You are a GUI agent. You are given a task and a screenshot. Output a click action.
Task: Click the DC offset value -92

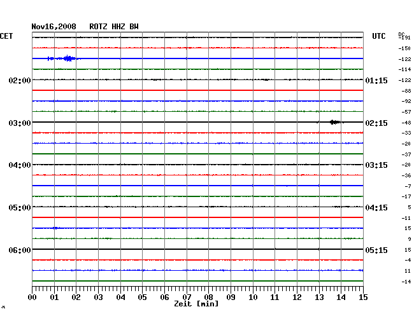coord(406,101)
